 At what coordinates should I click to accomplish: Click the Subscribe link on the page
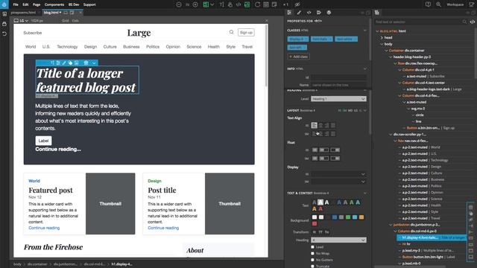click(33, 33)
